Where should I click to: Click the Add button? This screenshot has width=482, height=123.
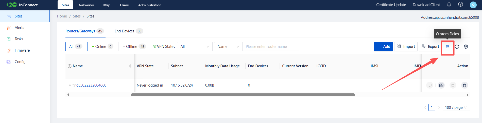(383, 47)
